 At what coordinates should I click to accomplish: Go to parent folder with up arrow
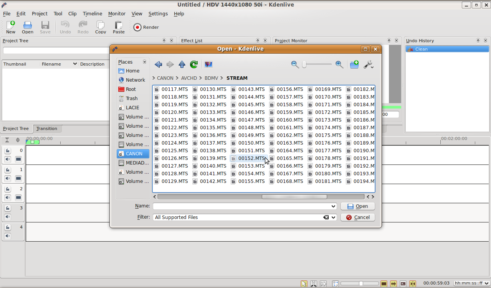pyautogui.click(x=182, y=64)
